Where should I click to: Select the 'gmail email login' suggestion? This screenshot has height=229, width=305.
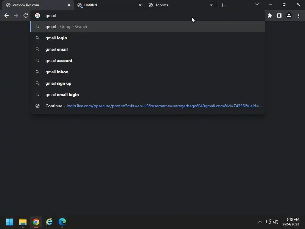click(x=148, y=95)
